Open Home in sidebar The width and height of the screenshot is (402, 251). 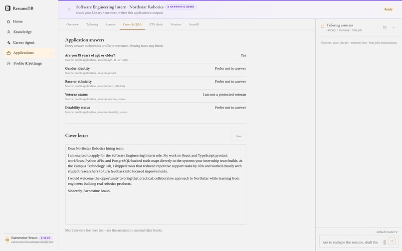(x=29, y=21)
